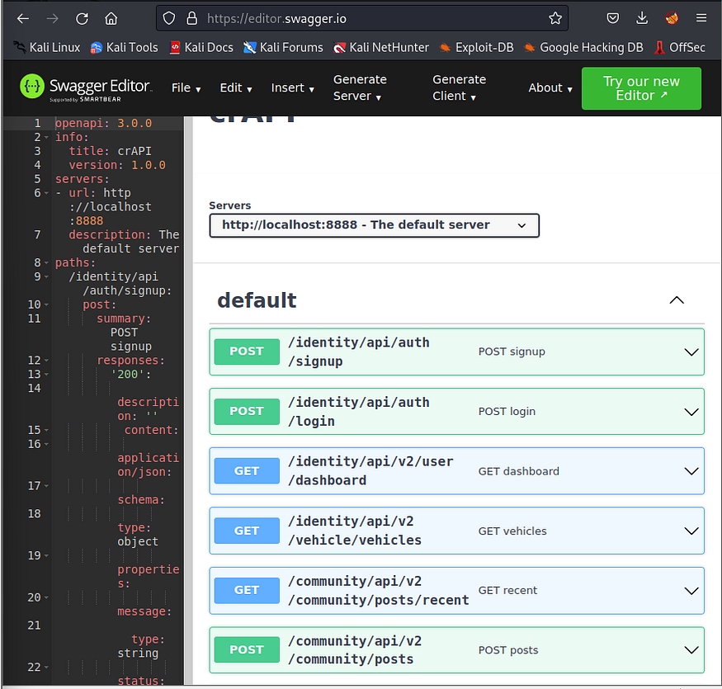Fold the paths block at line 8
Image resolution: width=722 pixels, height=689 pixels.
coord(46,263)
